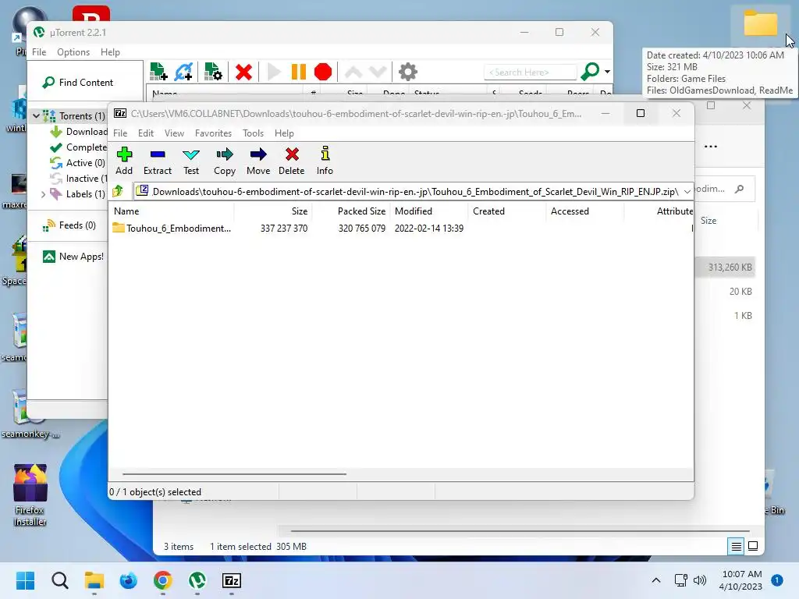
Task: Click the File Explorer search magnifier icon
Action: (740, 189)
